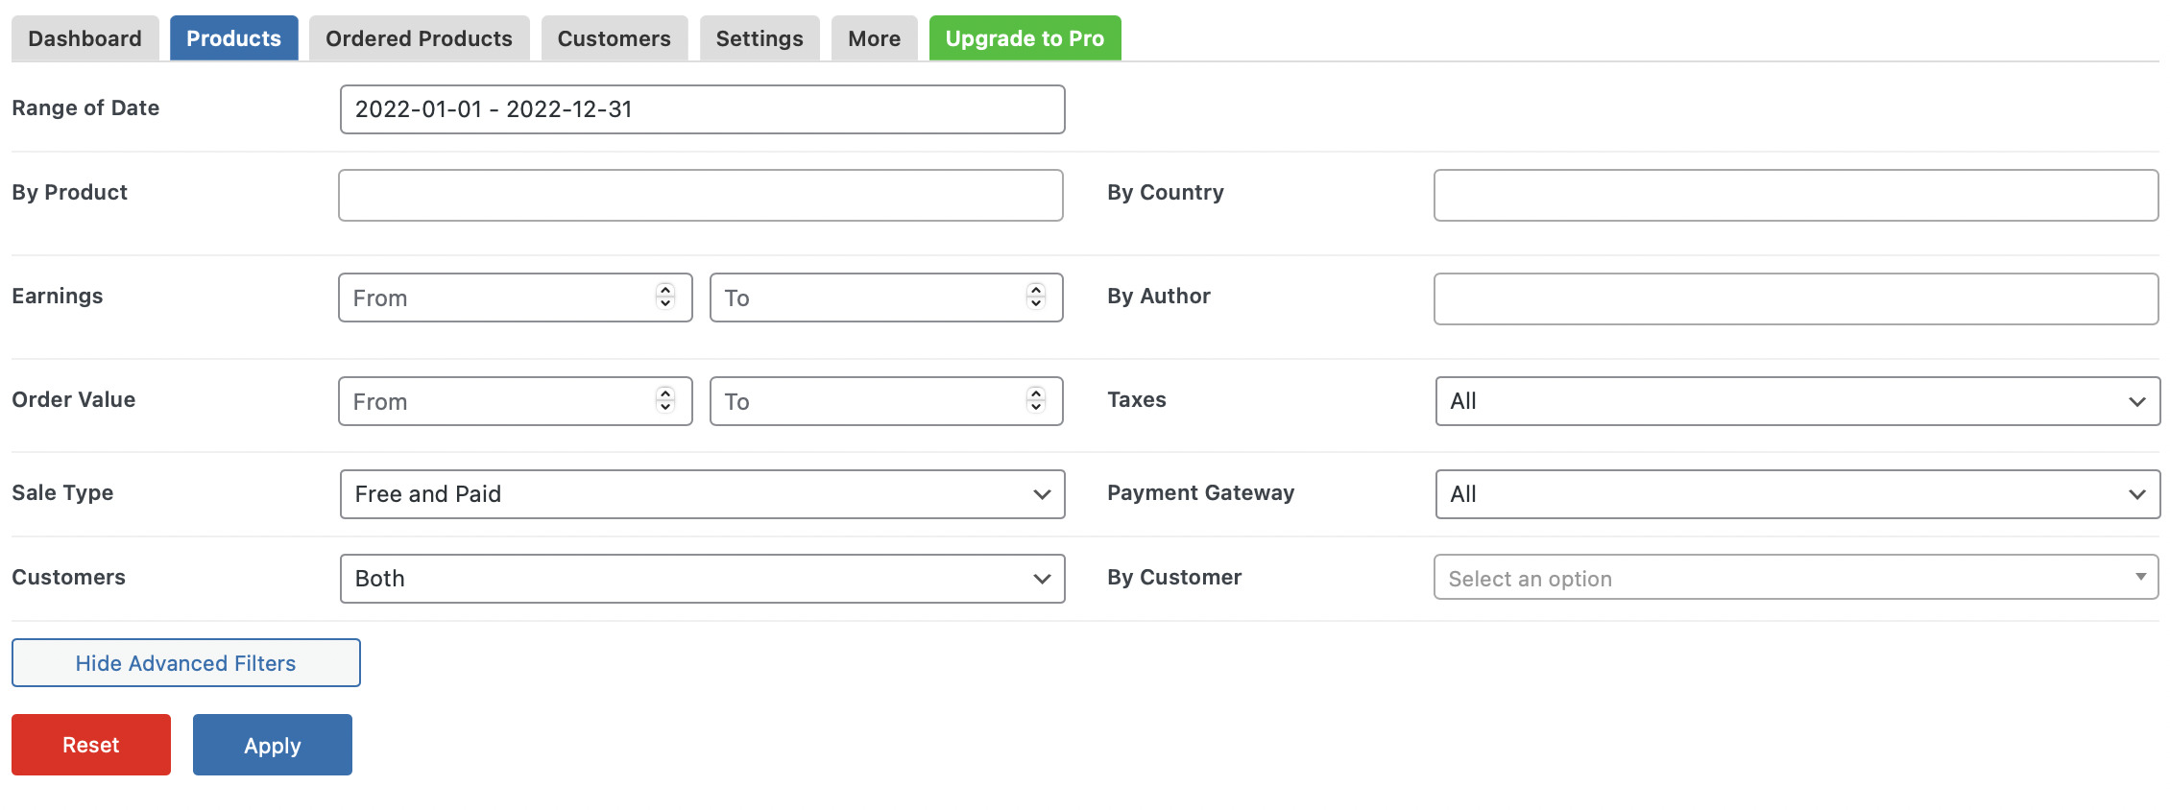This screenshot has width=2170, height=810.
Task: Open the Customers tab
Action: tap(614, 38)
